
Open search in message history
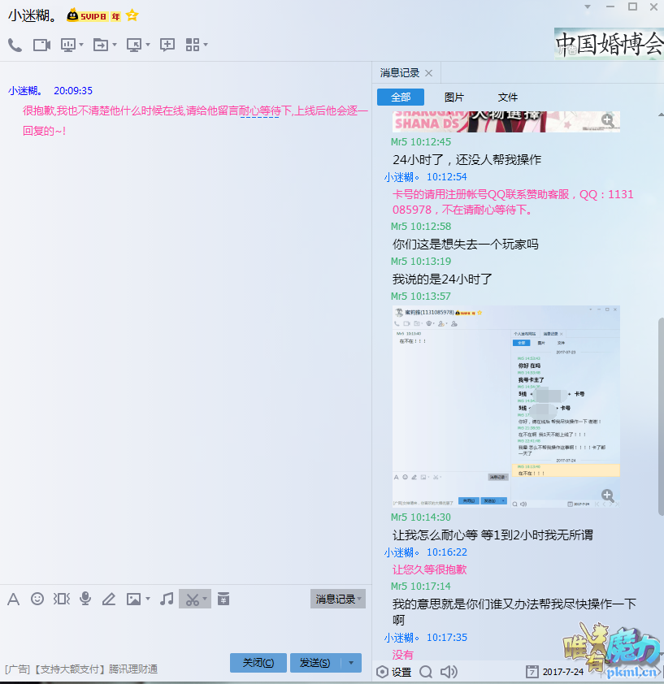pos(425,672)
